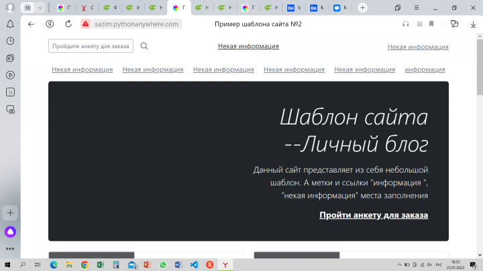This screenshot has height=271, width=483.
Task: Focus the 'Пройдите анкету для заказа' search field
Action: click(x=91, y=46)
